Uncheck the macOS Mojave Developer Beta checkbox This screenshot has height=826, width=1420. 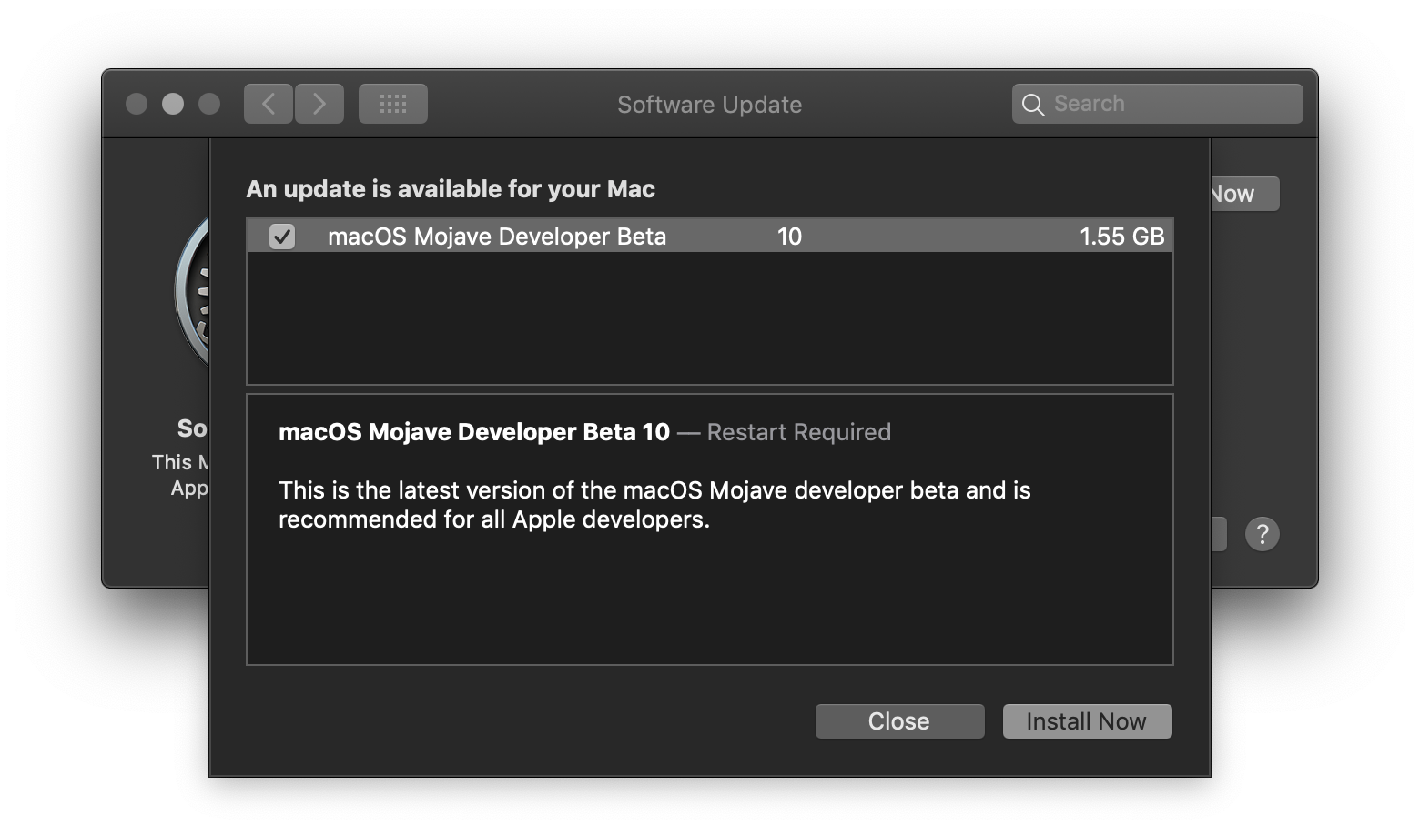282,237
